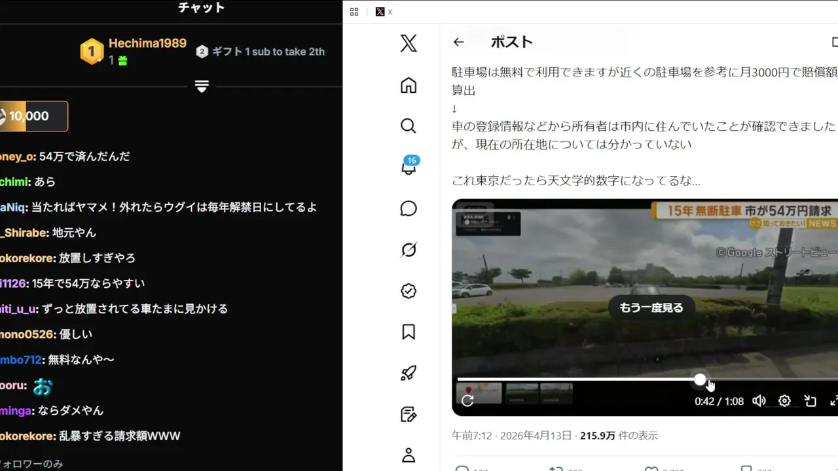Click the ポスト heading
Viewport: 838px width, 471px height.
[x=512, y=42]
